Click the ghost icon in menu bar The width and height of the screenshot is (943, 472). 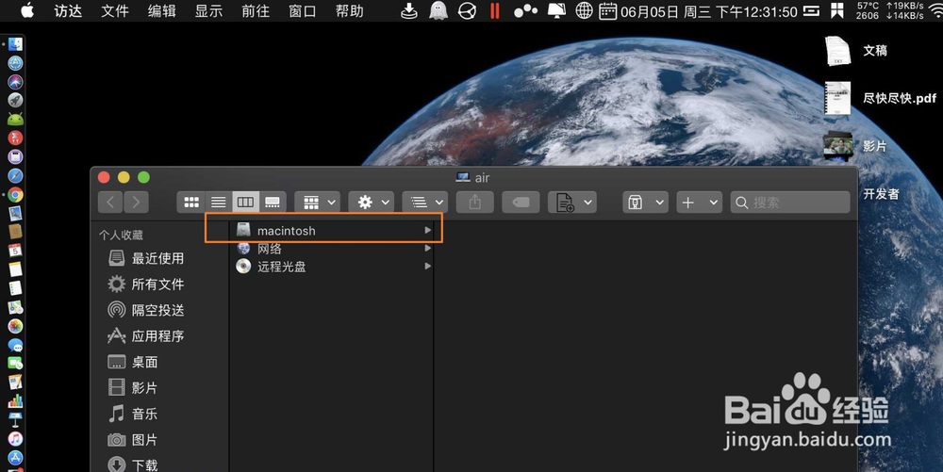438,10
